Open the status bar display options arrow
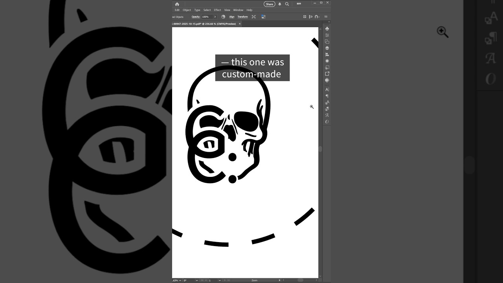The width and height of the screenshot is (503, 283). pos(279,280)
